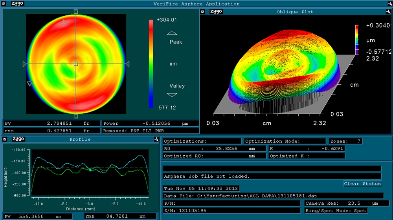
Task: Click the -577.12 valley scale value
Action: point(166,108)
